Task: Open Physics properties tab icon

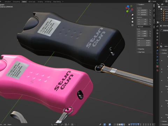Action: pyautogui.click(x=157, y=57)
